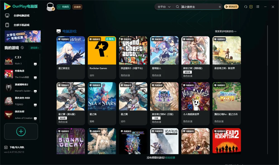The height and width of the screenshot is (165, 279).
Task: Click the customer service headset icon
Action: (246, 7)
